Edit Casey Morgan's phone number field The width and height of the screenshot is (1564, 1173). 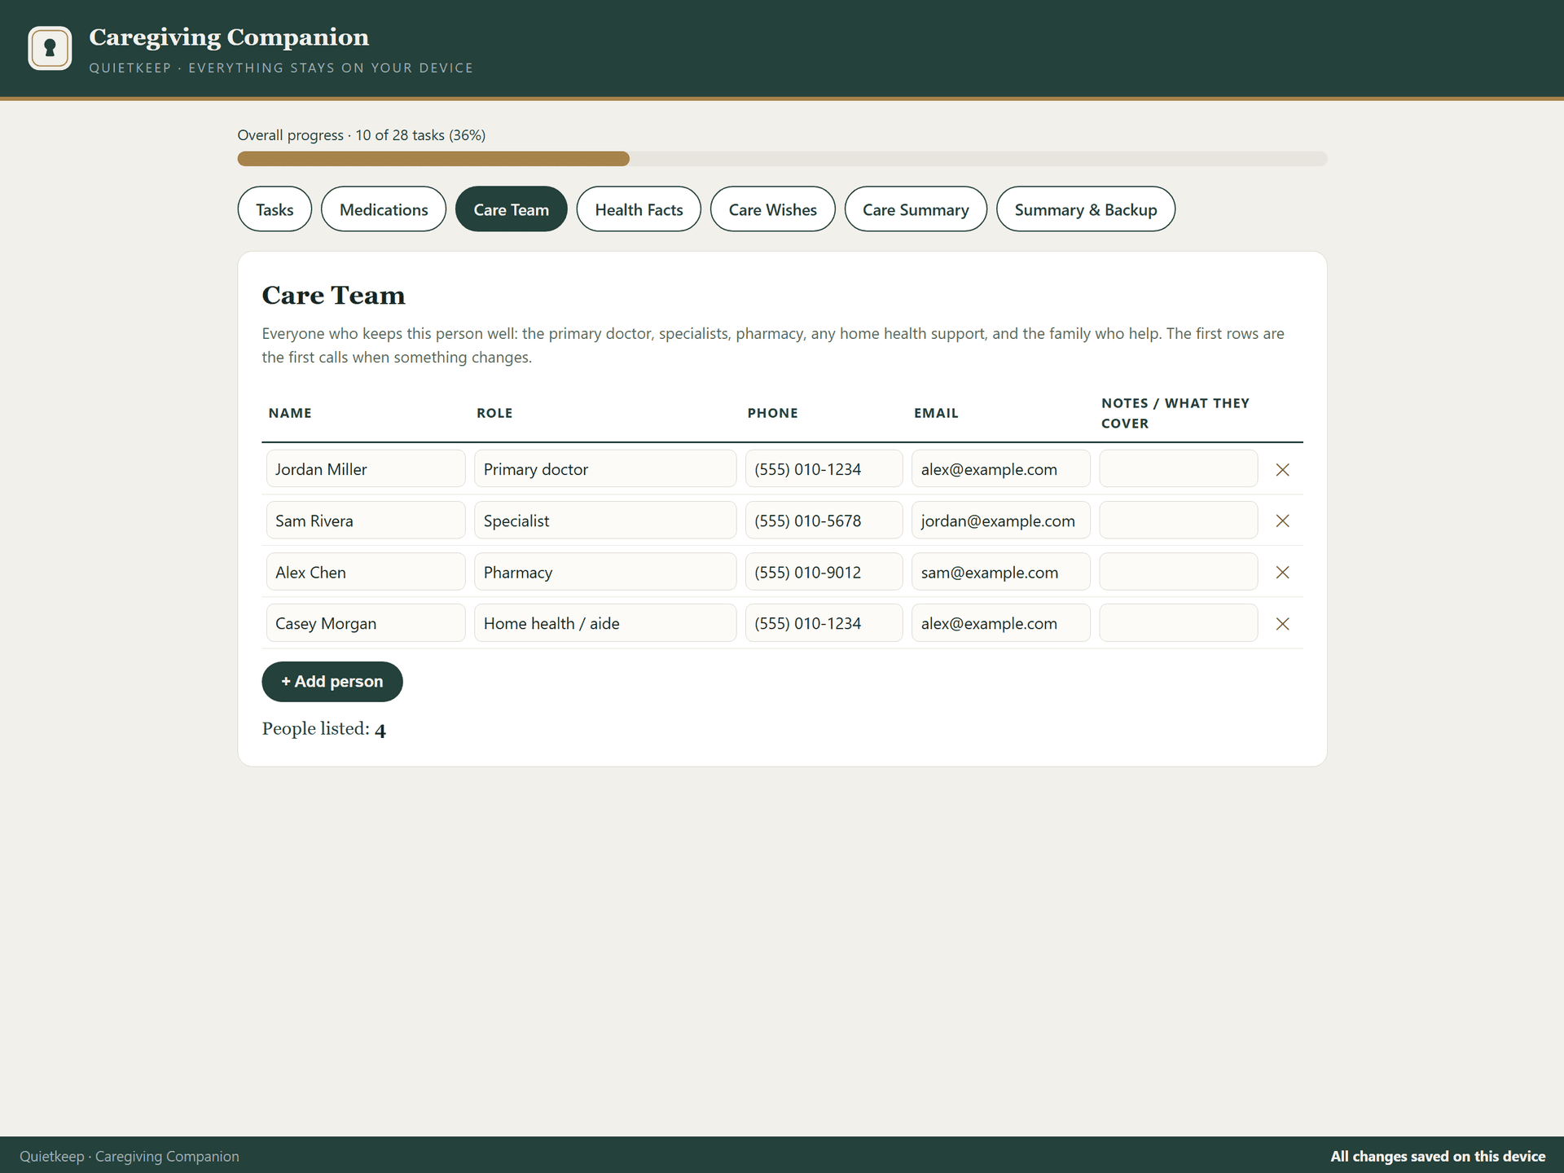point(824,624)
